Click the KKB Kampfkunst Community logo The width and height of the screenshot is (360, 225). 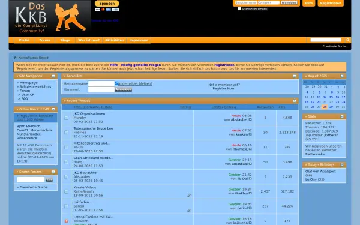(x=50, y=18)
